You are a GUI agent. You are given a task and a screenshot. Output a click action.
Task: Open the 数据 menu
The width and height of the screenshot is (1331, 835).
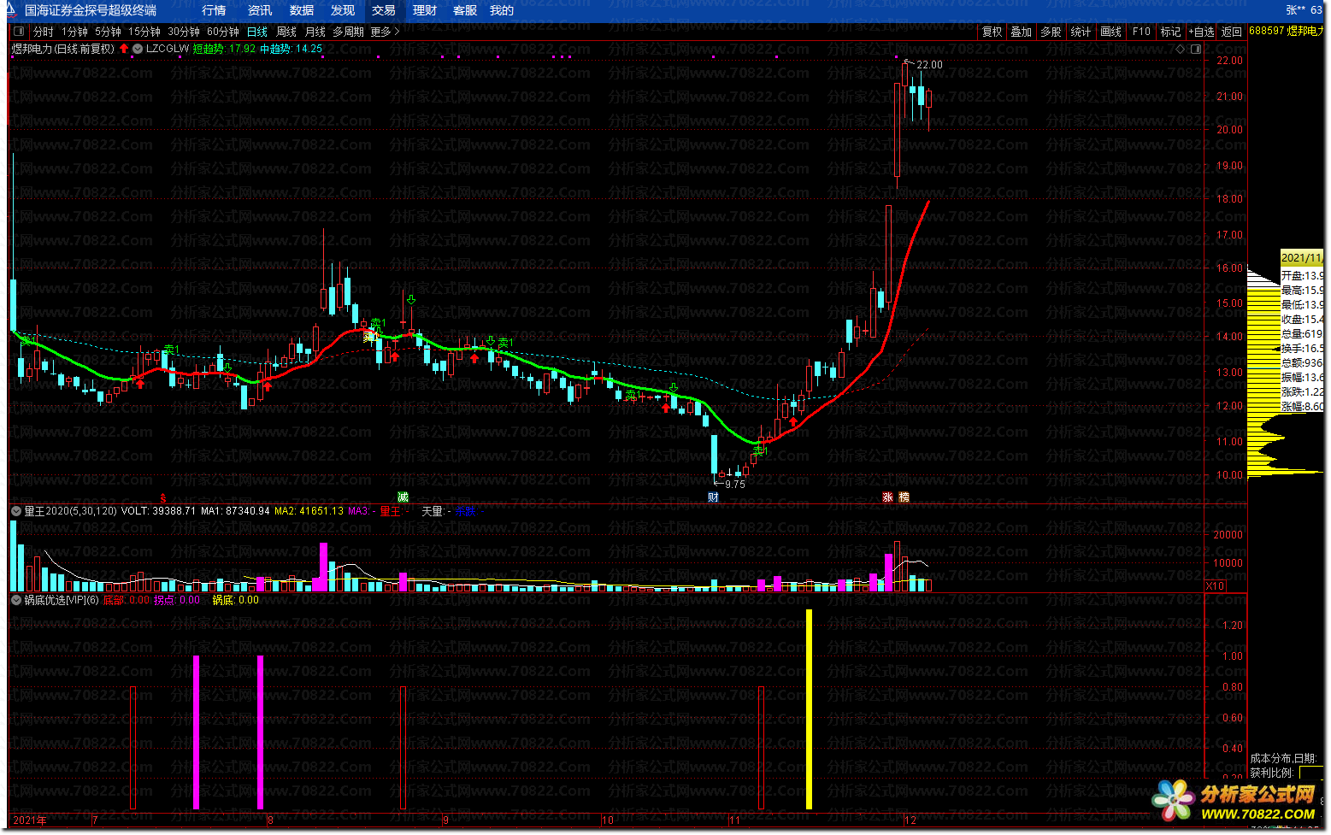tap(302, 10)
